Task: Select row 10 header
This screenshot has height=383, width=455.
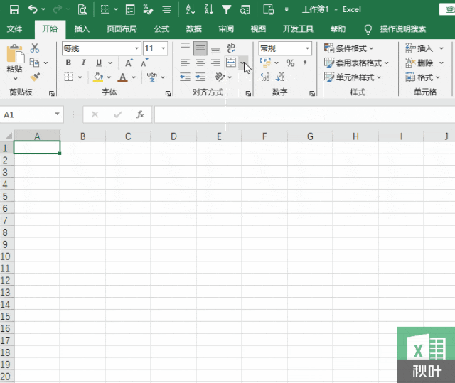Action: (x=6, y=257)
